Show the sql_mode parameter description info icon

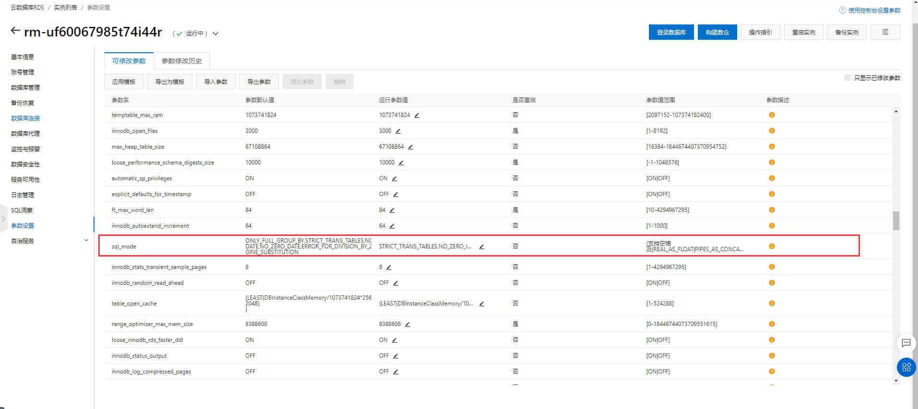[772, 246]
